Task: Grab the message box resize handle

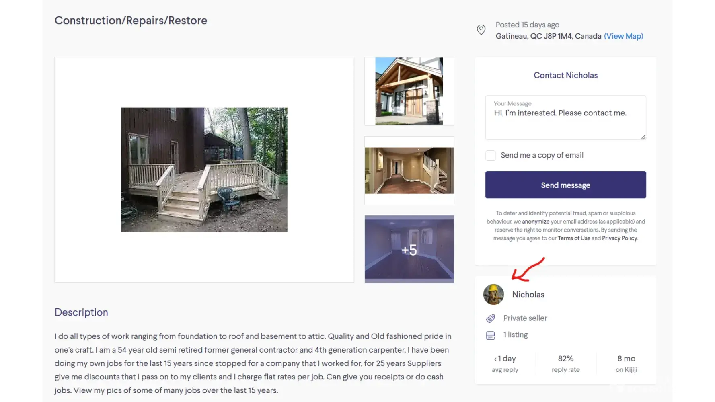Action: 643,137
